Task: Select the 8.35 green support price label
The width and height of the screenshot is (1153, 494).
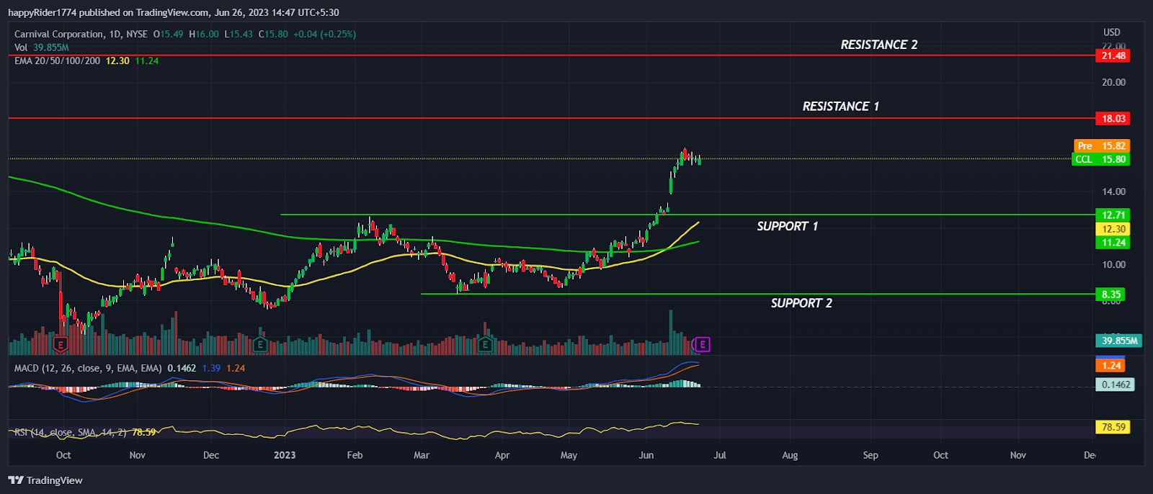Action: [x=1110, y=294]
